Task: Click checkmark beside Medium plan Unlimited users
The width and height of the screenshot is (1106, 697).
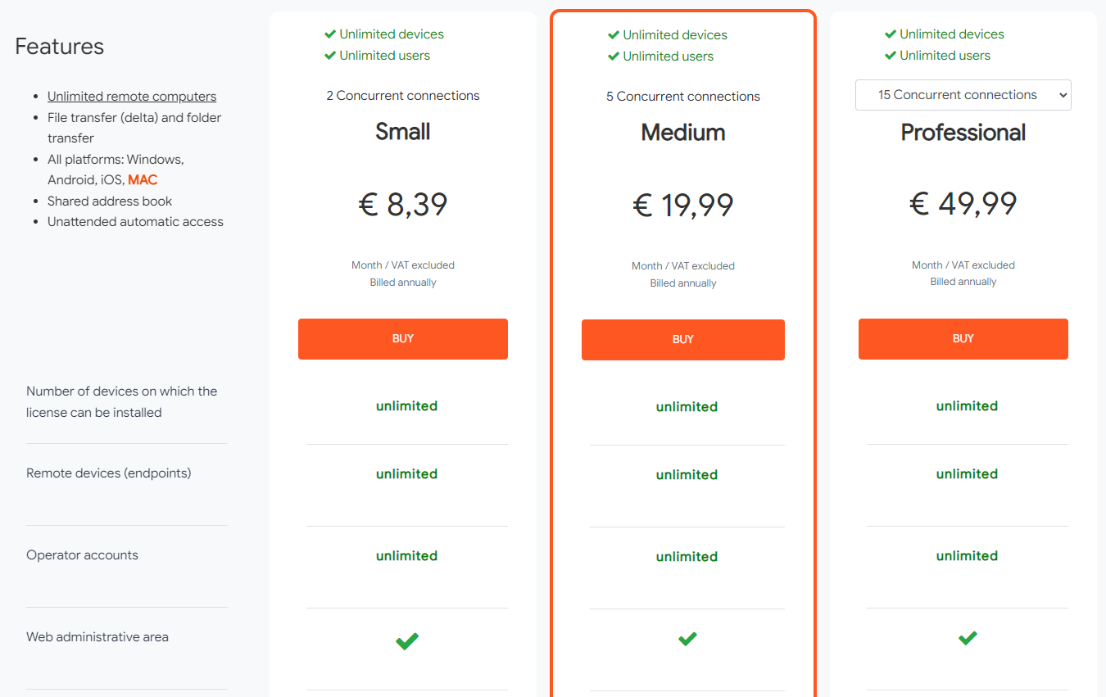Action: (614, 57)
